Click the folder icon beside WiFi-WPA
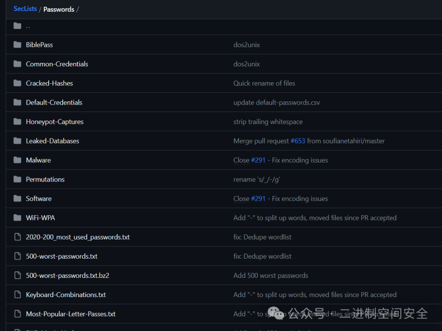 click(17, 217)
